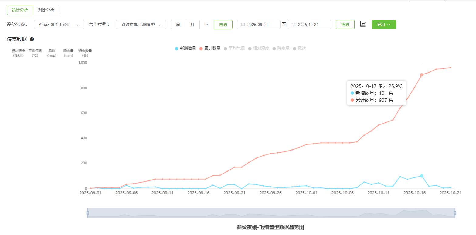Expand the 害虫类型 dropdown
Image resolution: width=476 pixels, height=235 pixels.
141,25
